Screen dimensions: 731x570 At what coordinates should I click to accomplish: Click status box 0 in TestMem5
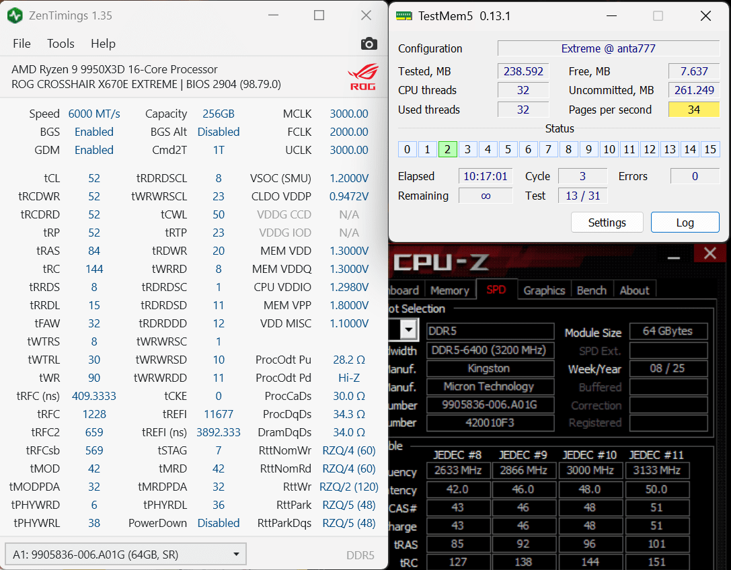[407, 149]
